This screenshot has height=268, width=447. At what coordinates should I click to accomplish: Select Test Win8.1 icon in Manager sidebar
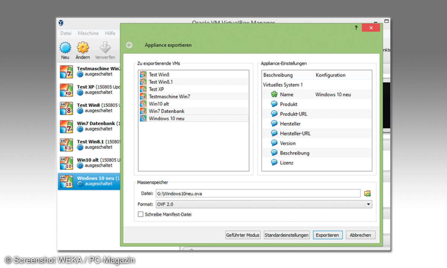(x=66, y=144)
